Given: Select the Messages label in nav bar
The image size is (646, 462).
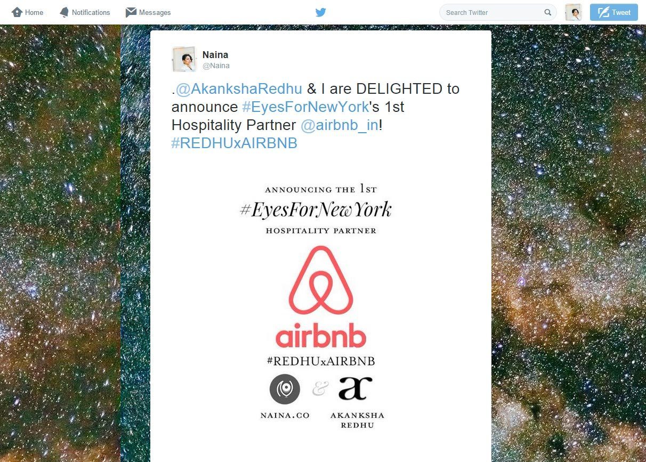Looking at the screenshot, I should pyautogui.click(x=155, y=12).
